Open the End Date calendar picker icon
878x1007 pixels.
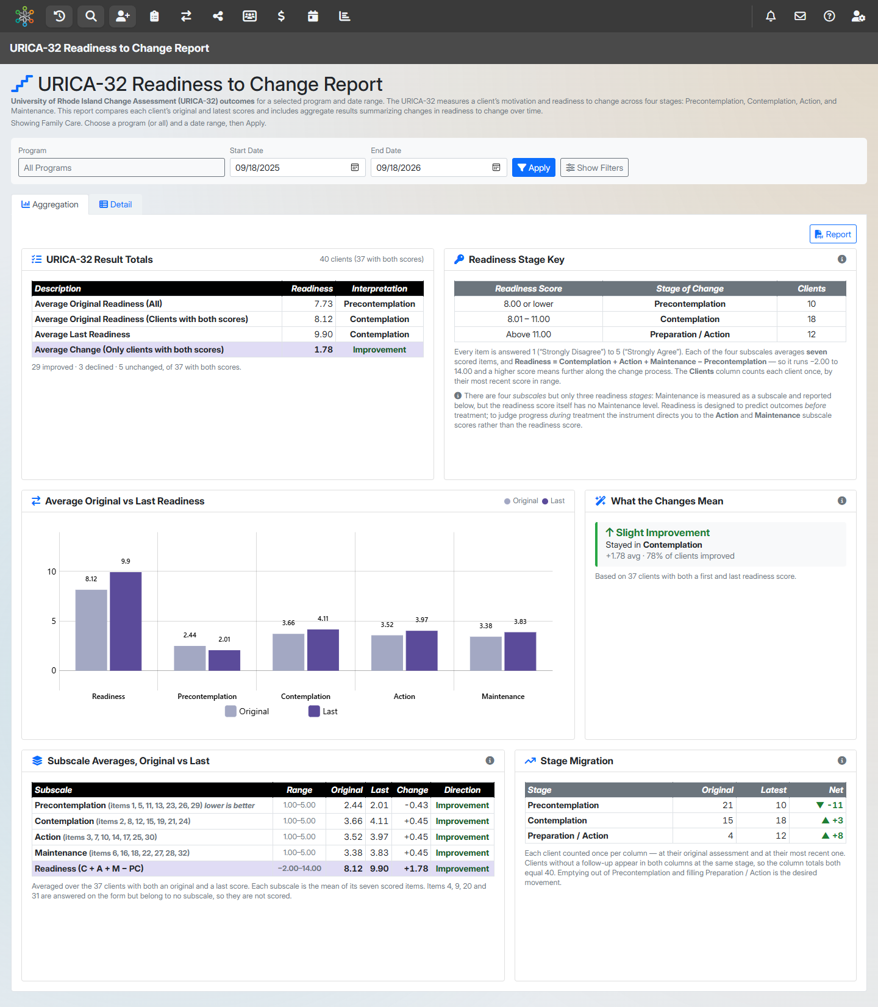496,168
